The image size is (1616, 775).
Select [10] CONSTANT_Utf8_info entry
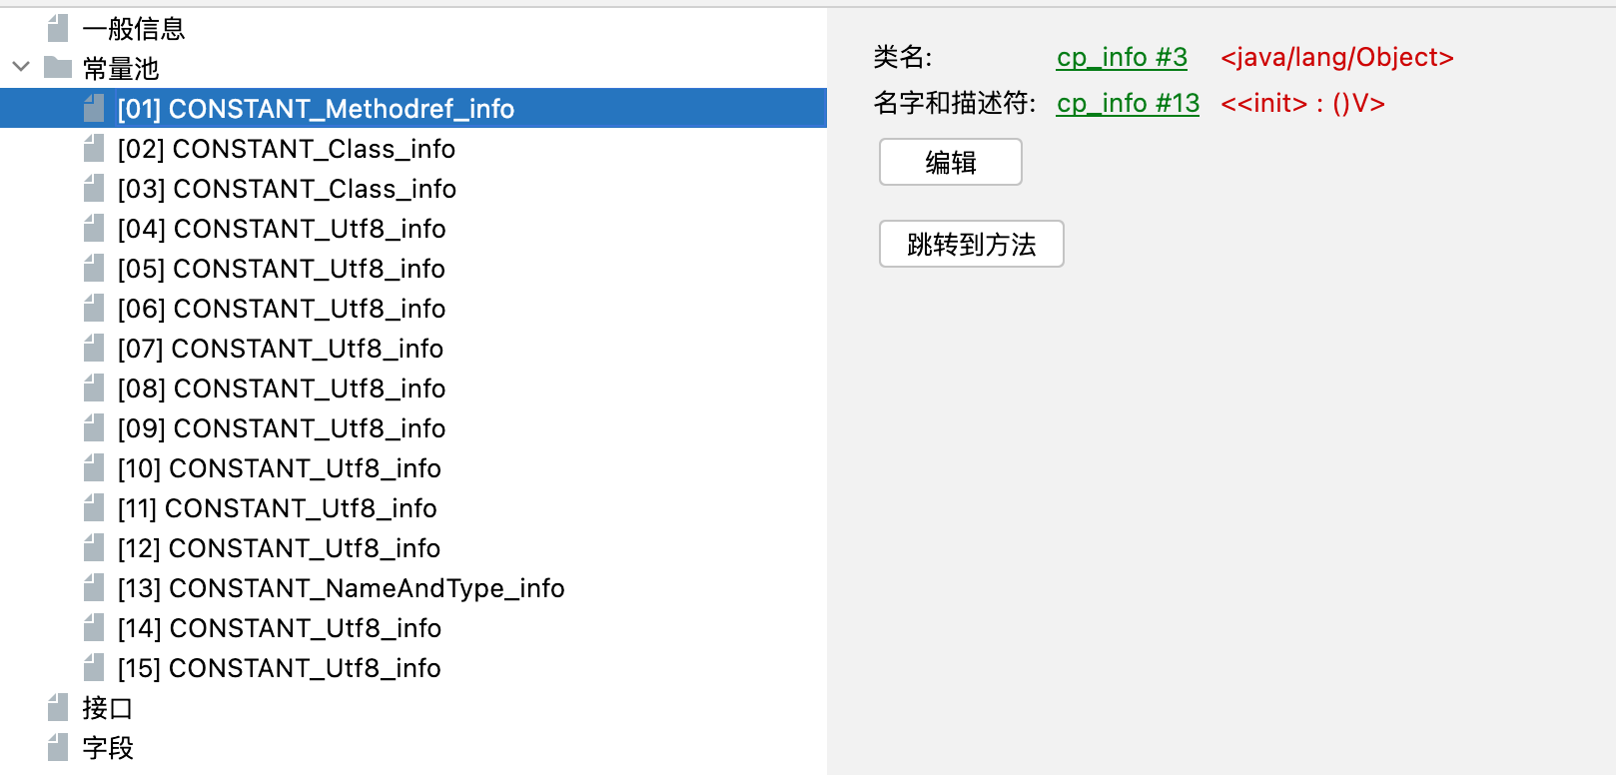[280, 468]
